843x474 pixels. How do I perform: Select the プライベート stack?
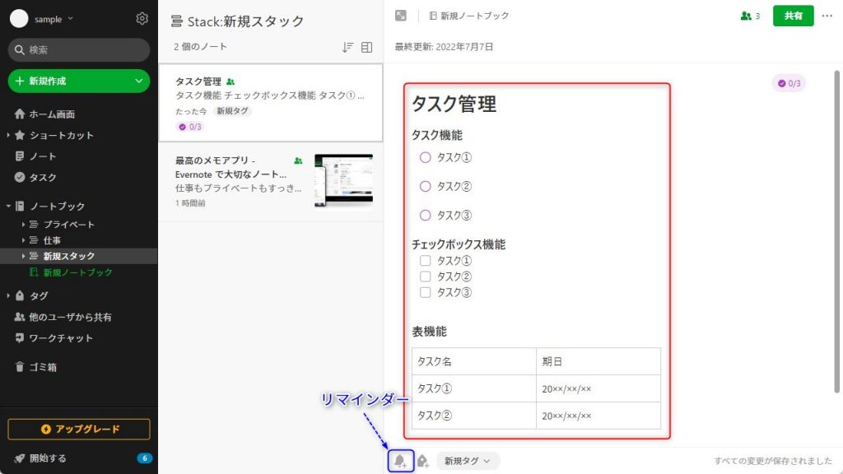pos(68,224)
